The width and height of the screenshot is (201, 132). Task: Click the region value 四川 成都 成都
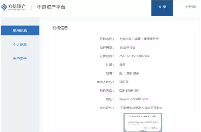tap(129, 73)
